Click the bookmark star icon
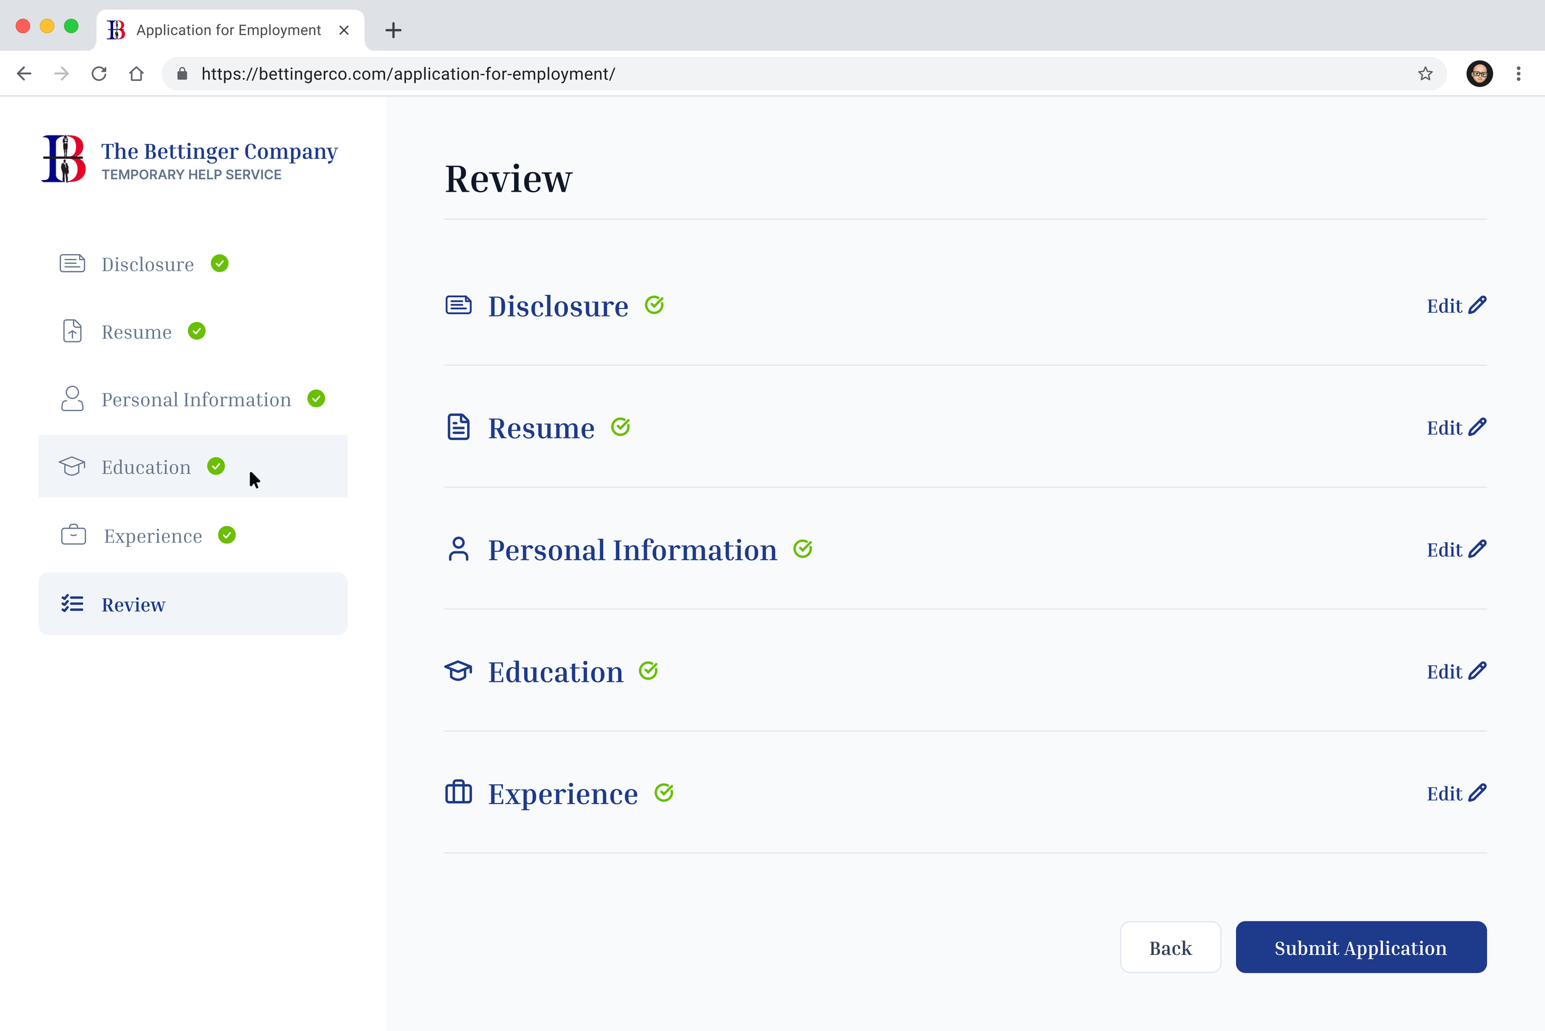 pyautogui.click(x=1424, y=74)
